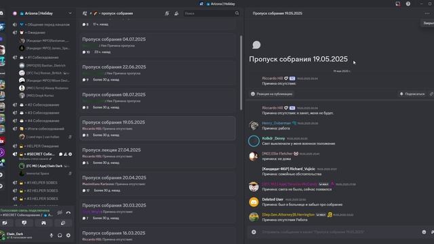
Task: Click the Deleted User avatar
Action: tap(254, 202)
